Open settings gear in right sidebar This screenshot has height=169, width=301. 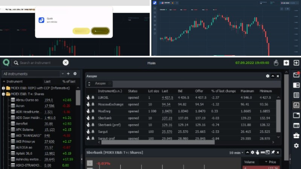(x=296, y=145)
